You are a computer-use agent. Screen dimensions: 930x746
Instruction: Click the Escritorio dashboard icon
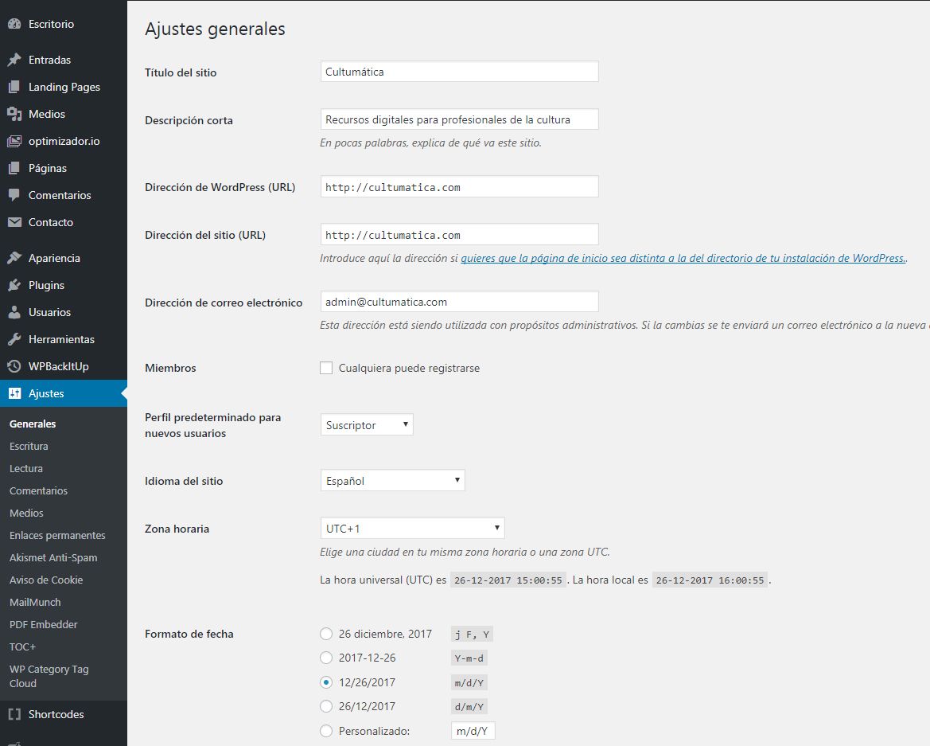click(x=14, y=25)
